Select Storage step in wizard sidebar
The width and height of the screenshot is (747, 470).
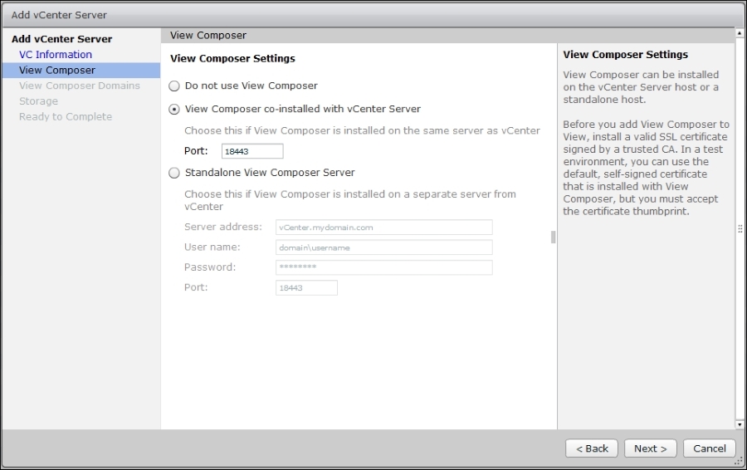(38, 101)
